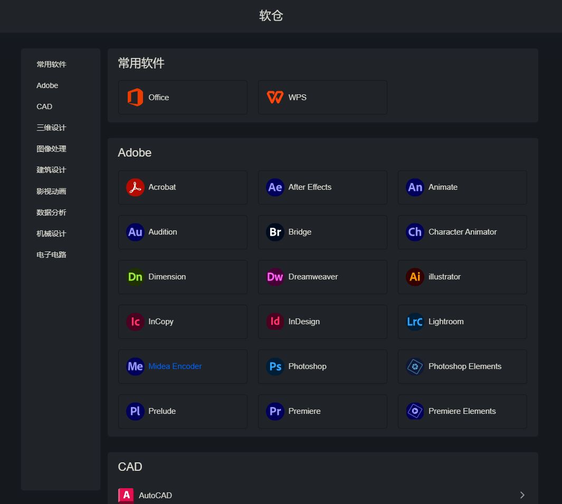Open 三维设计 category in sidebar
The image size is (562, 504).
51,128
